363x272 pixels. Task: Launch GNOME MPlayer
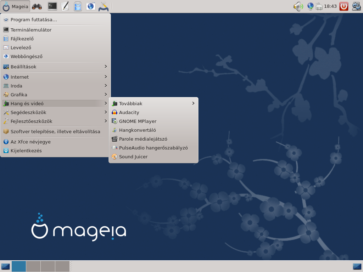(x=153, y=121)
